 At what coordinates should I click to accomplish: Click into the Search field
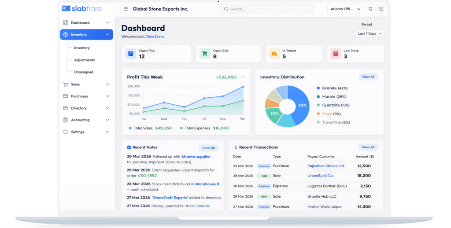click(x=266, y=9)
